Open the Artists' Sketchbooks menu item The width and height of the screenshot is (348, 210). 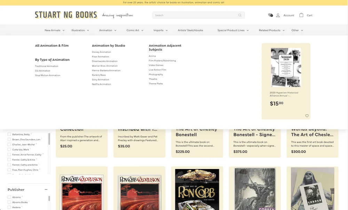pos(190,30)
